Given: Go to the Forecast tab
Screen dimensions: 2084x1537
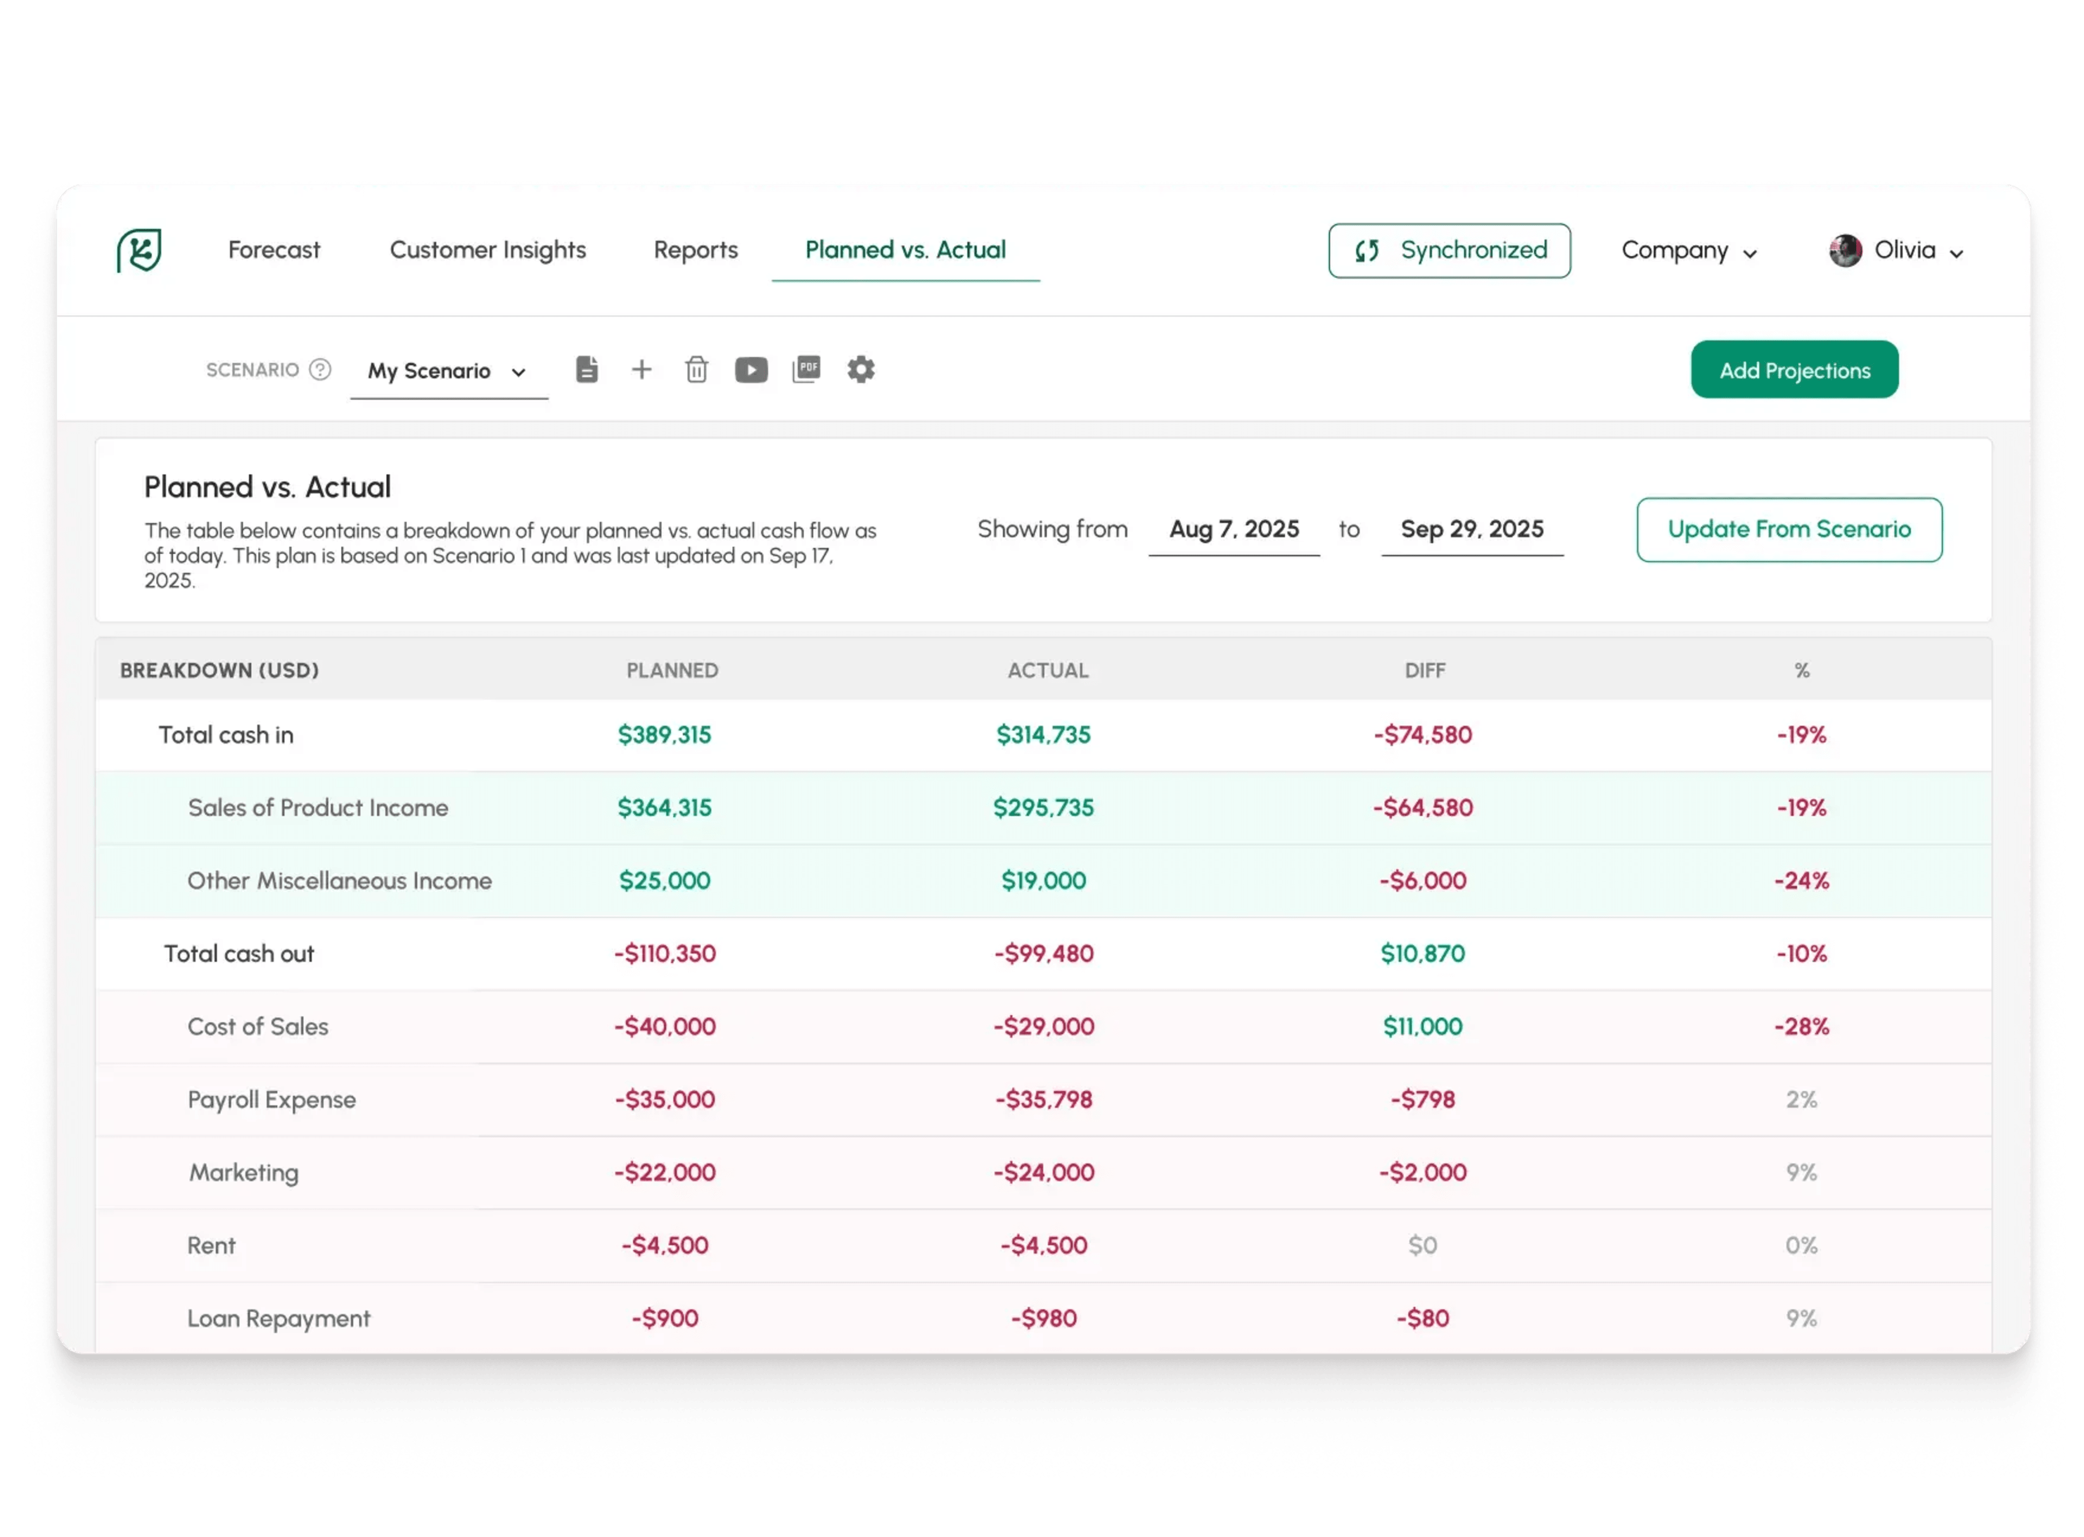Looking at the screenshot, I should click(274, 249).
